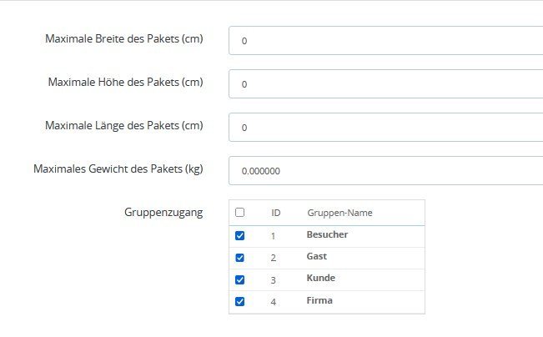The image size is (543, 337).
Task: Click the Besucher group name
Action: (327, 234)
